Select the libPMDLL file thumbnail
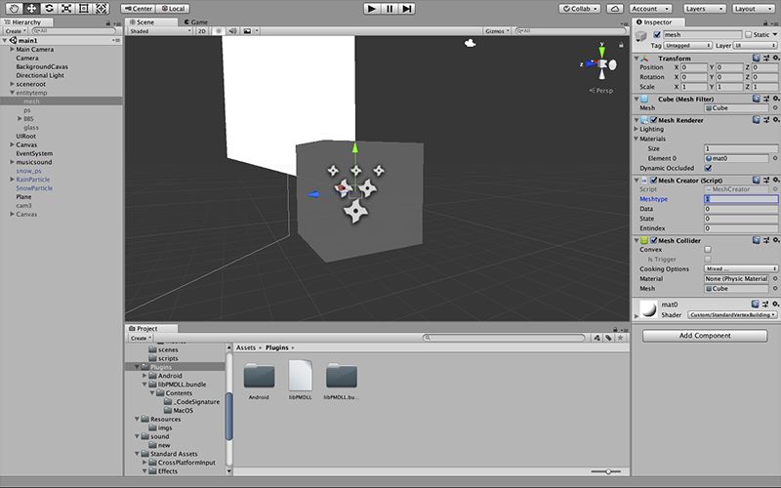 (x=301, y=376)
